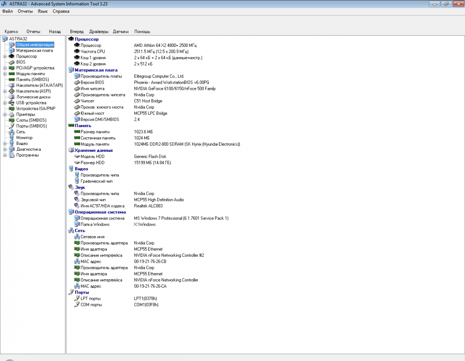Click the Память (SMBIOS) memory icon
This screenshot has height=361, width=465.
tap(12, 79)
